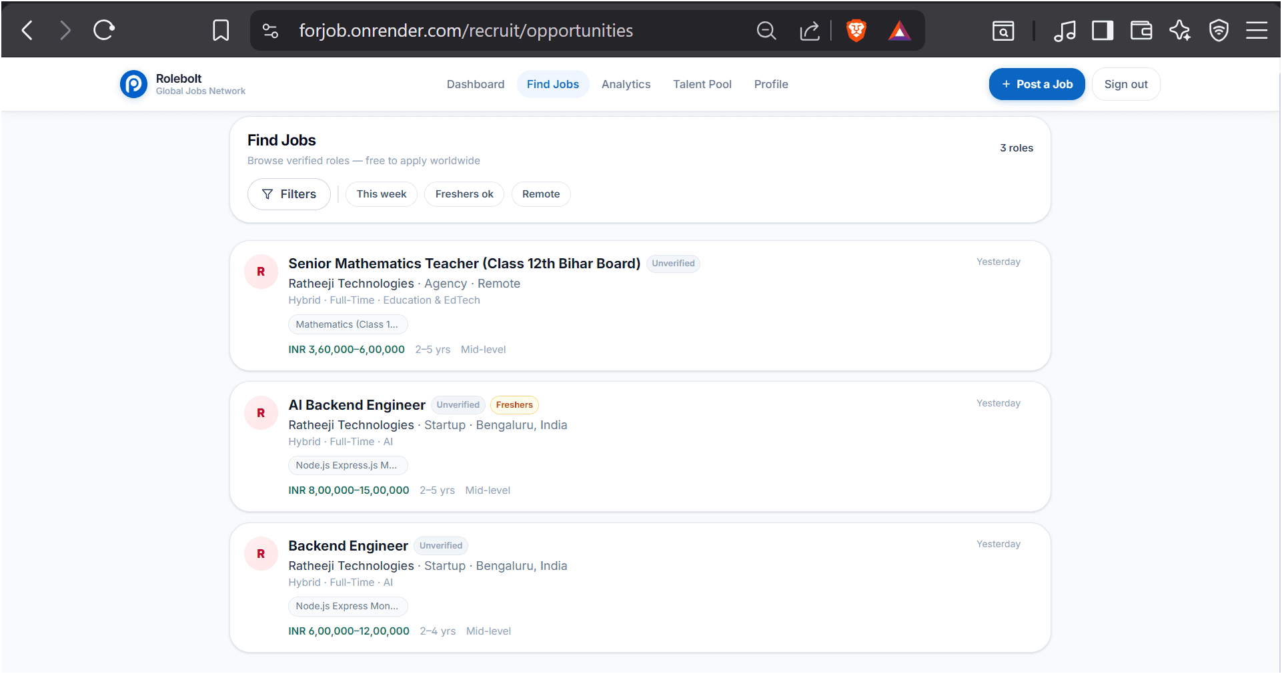Screen dimensions: 1282x674
Task: Click the Rolebolt brand name
Action: pyautogui.click(x=179, y=79)
